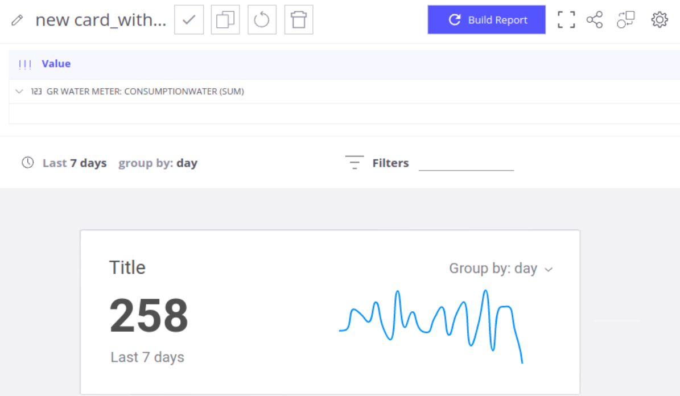The image size is (680, 396).
Task: Select the GR WATER METER: CONSUMPTIONWATER (SUM) row
Action: click(145, 92)
